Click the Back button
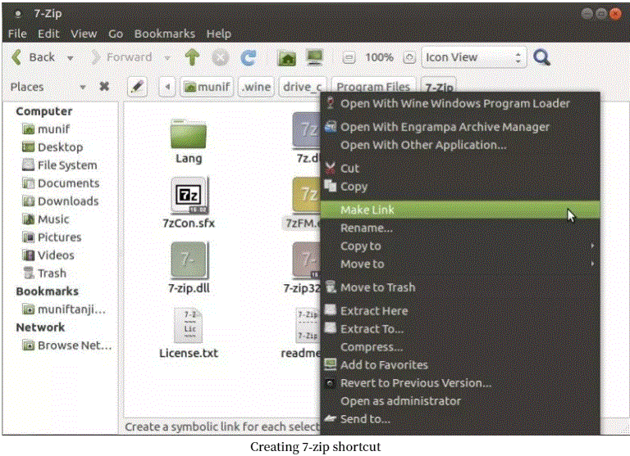630x456 pixels. (34, 58)
